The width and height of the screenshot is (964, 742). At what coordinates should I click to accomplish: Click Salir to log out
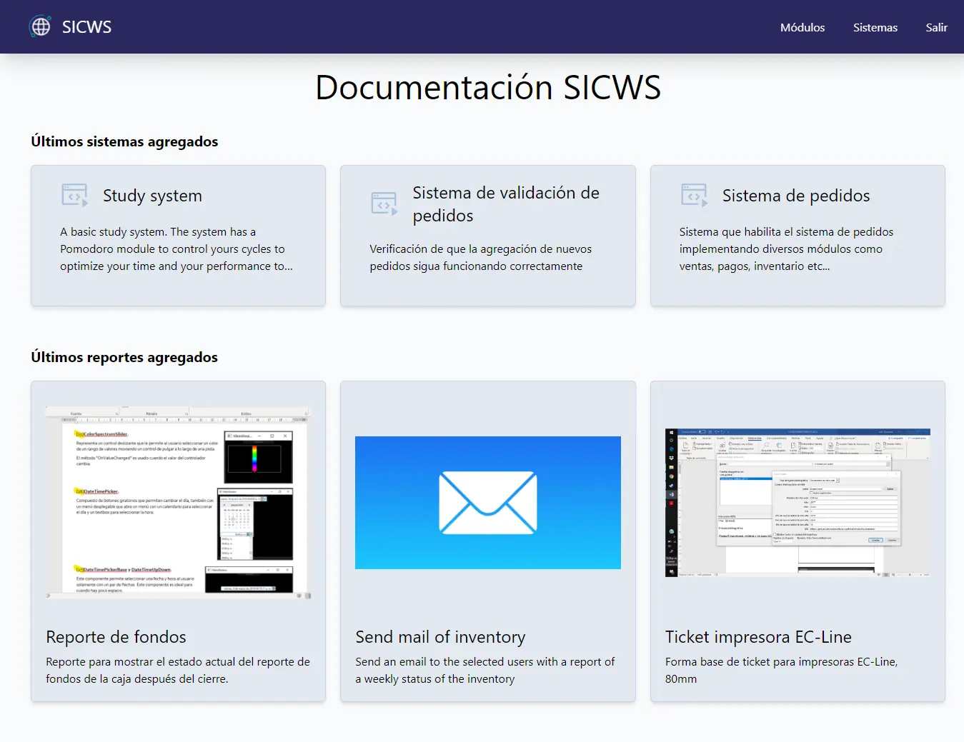(936, 27)
